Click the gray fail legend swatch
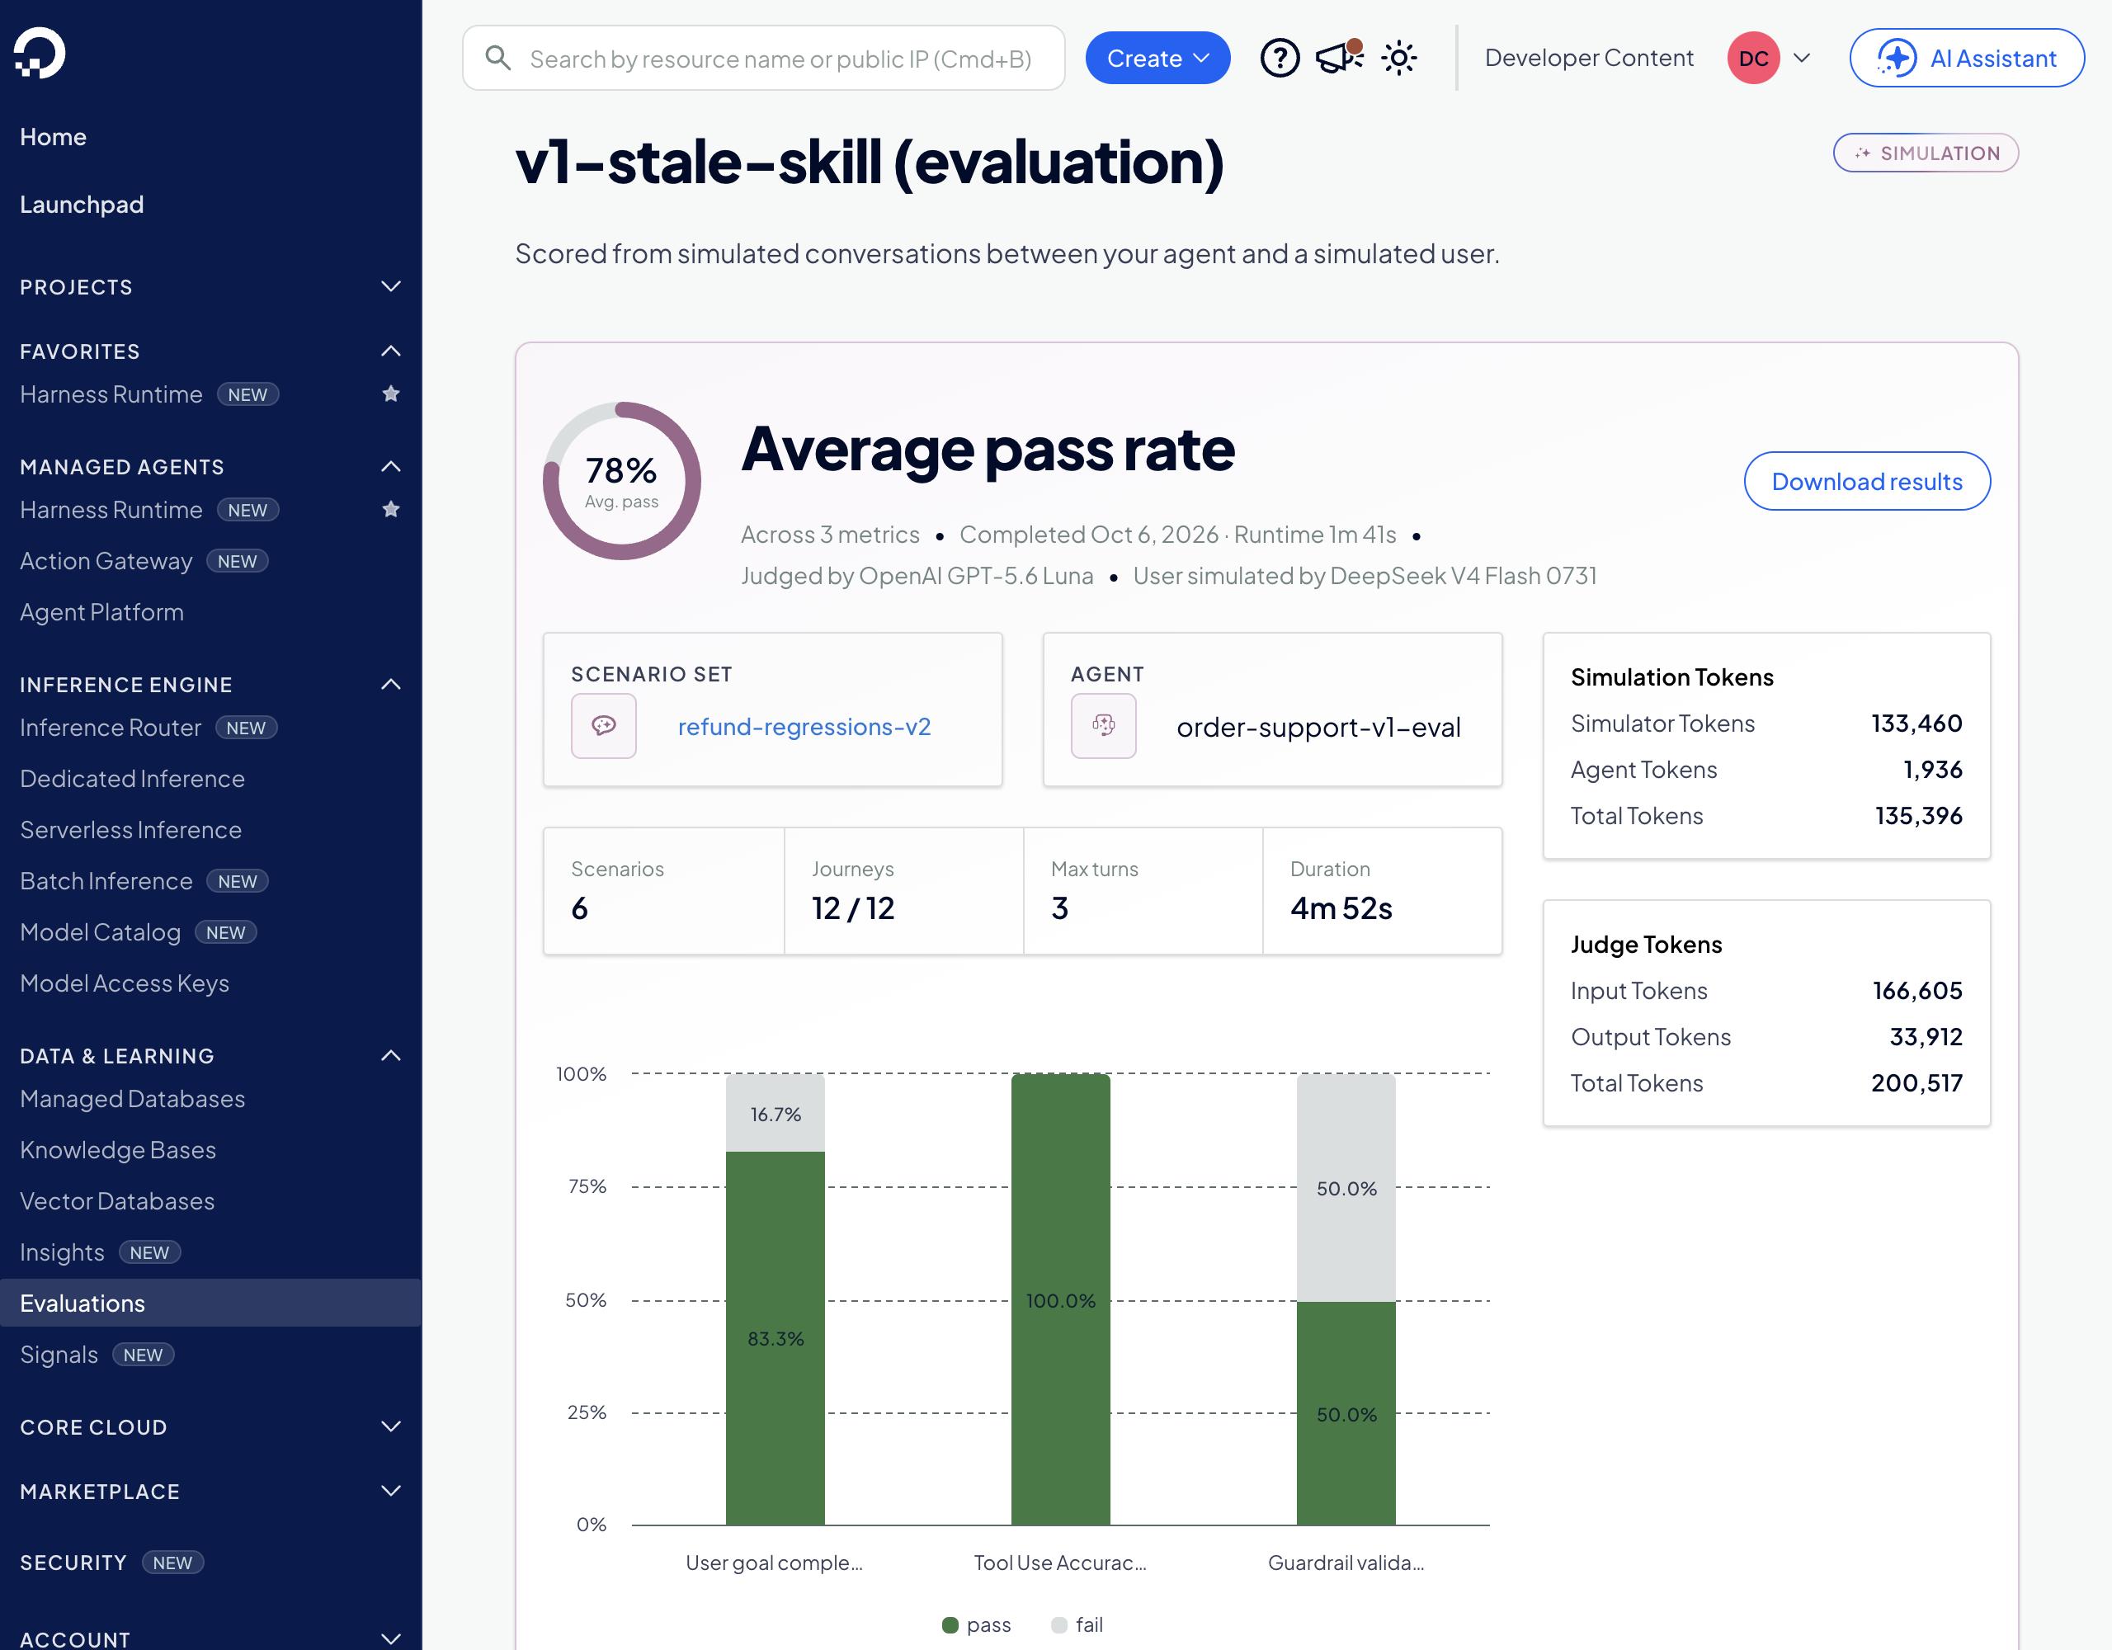Viewport: 2112px width, 1650px height. point(1059,1625)
